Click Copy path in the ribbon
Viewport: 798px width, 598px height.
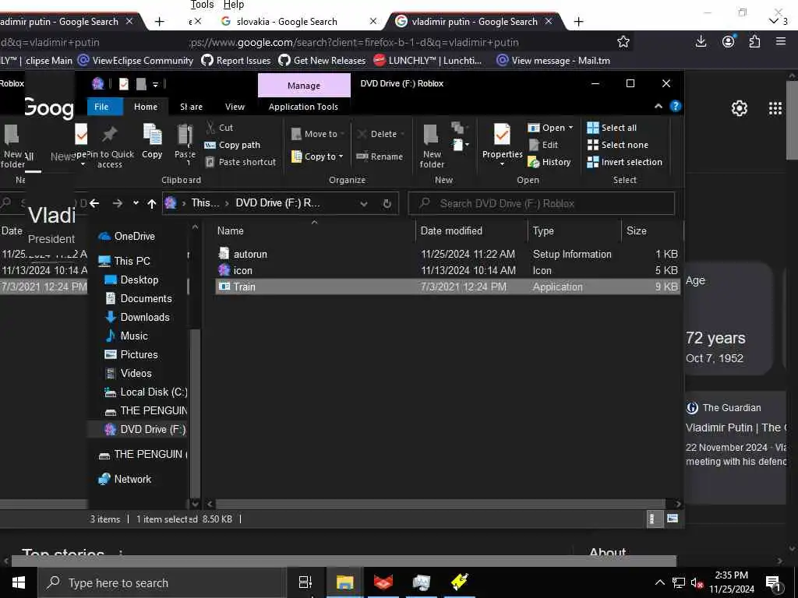232,145
